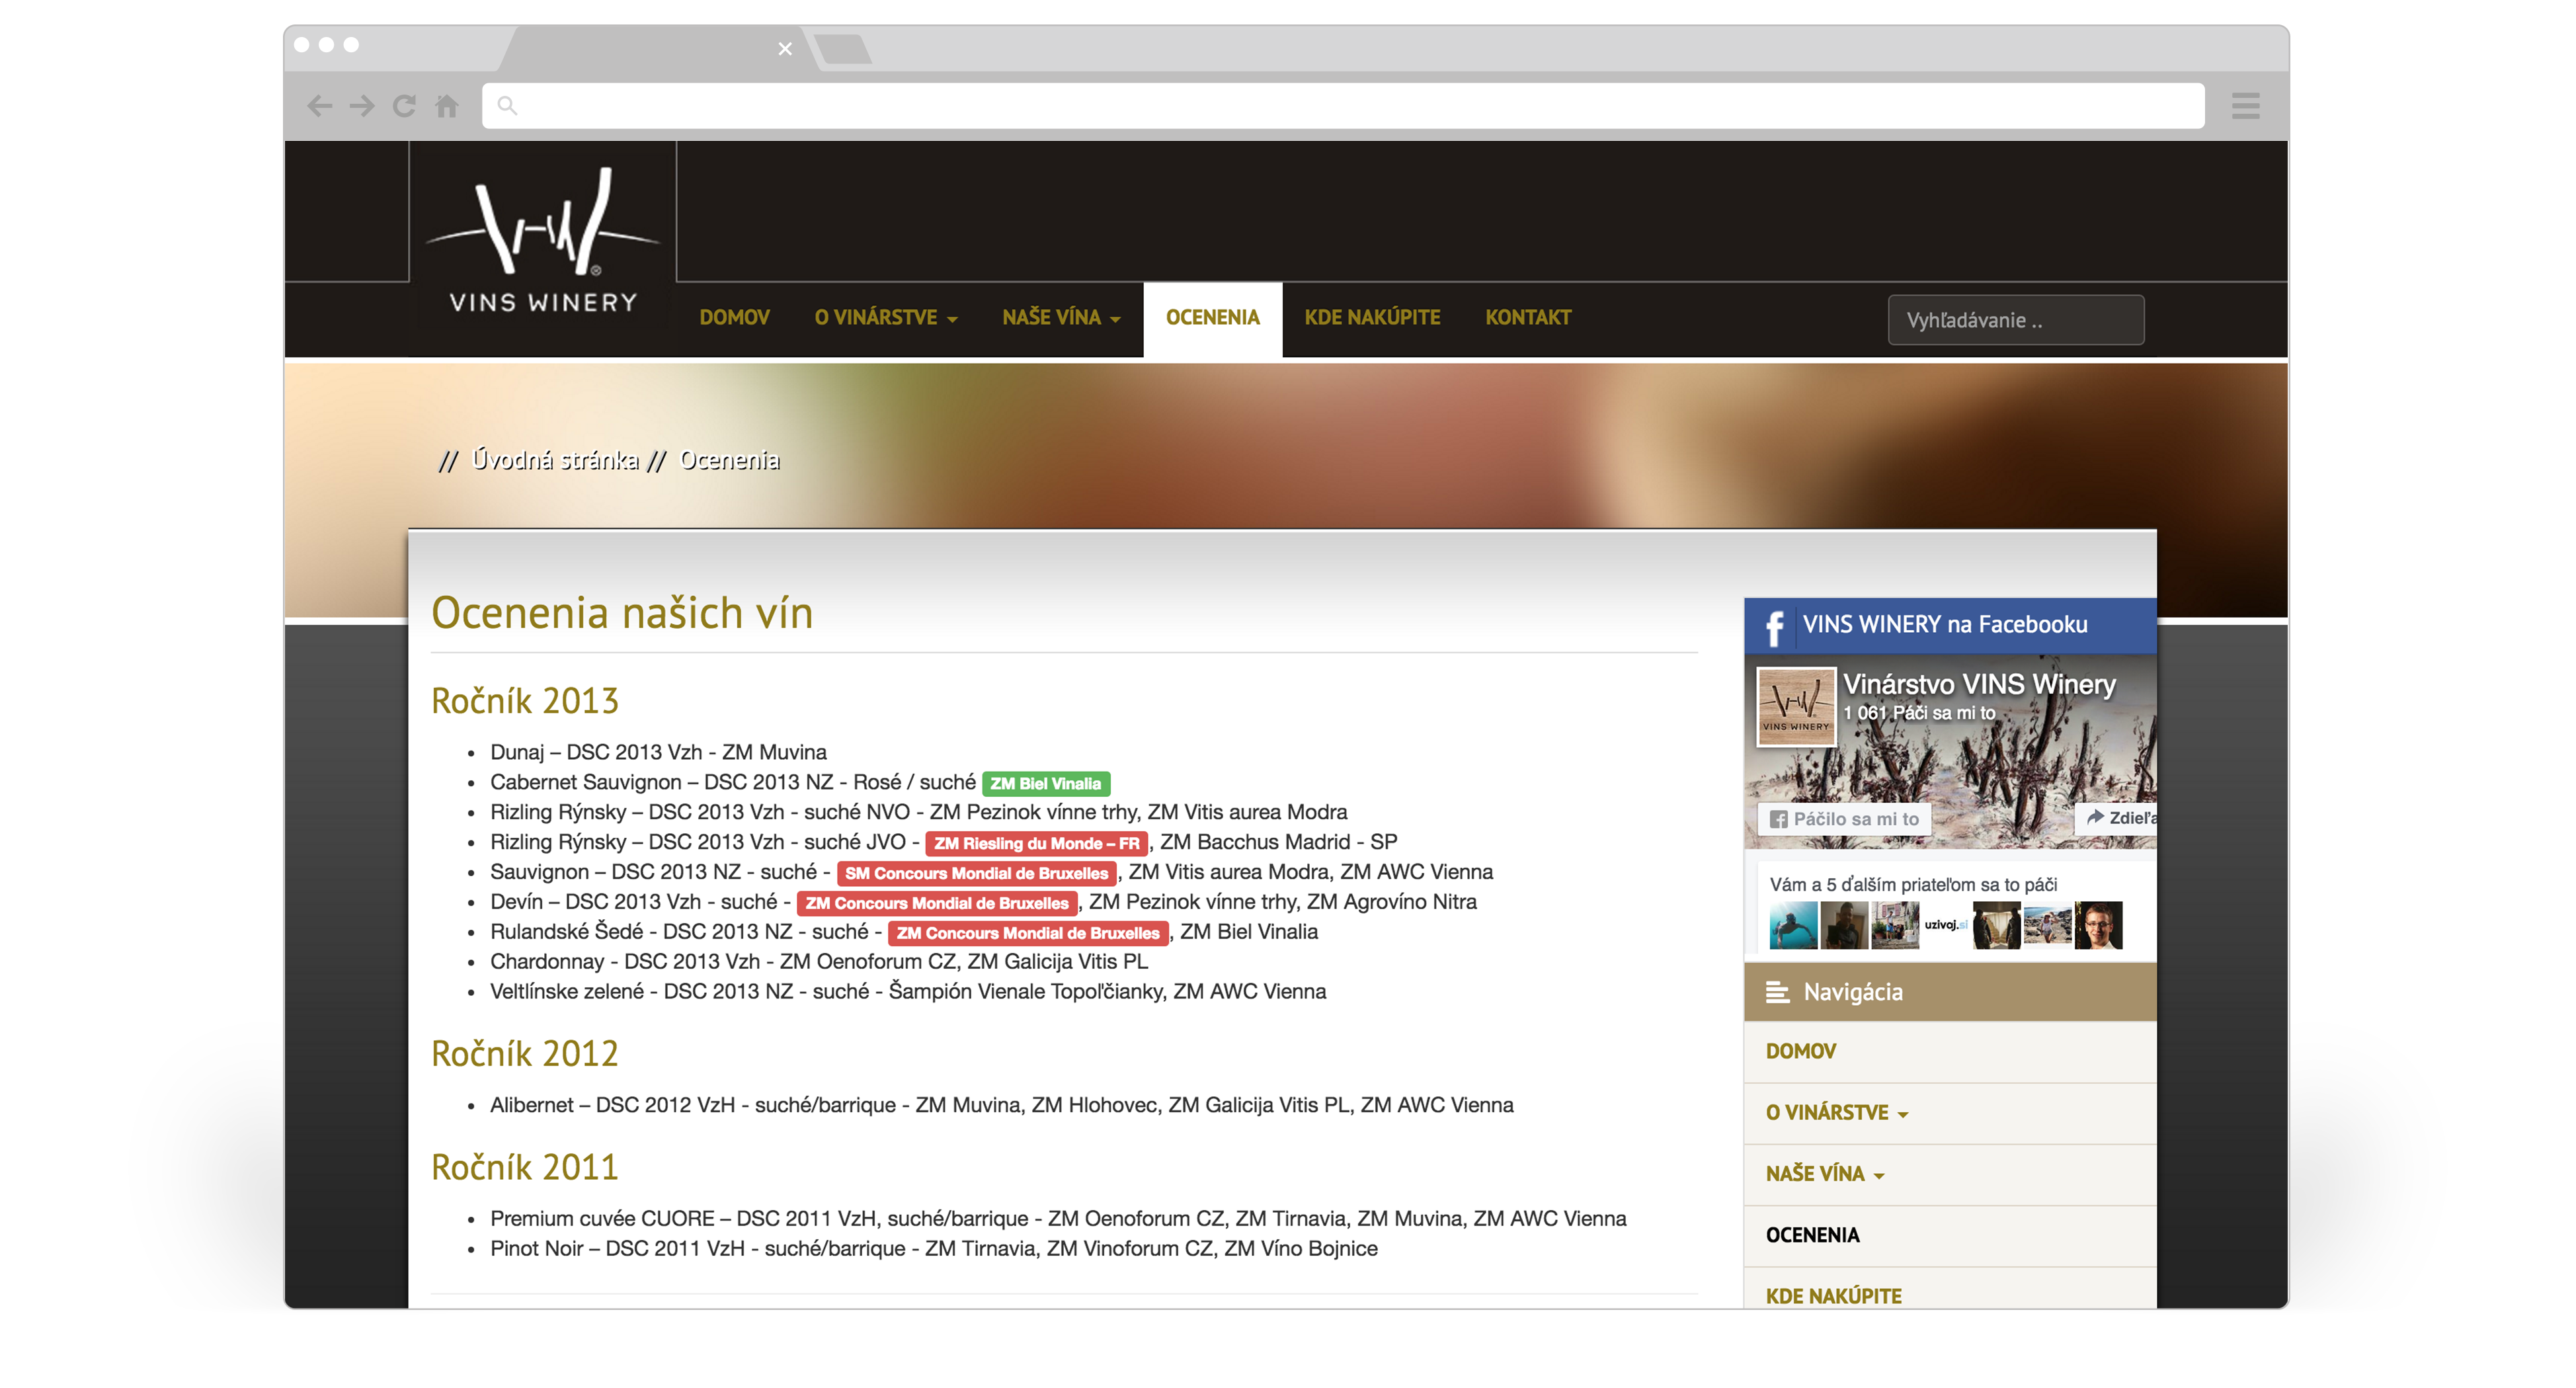This screenshot has width=2576, height=1388.
Task: Click the VINS WINERY logo
Action: coord(543,240)
